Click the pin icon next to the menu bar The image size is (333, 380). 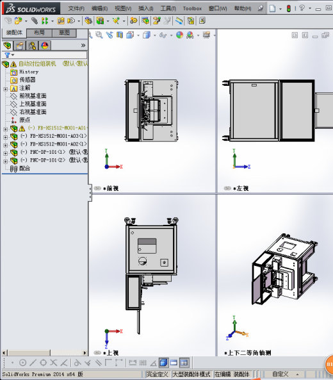pyautogui.click(x=261, y=8)
